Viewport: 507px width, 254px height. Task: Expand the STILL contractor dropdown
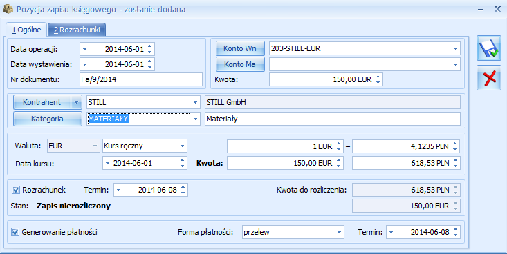pyautogui.click(x=195, y=103)
